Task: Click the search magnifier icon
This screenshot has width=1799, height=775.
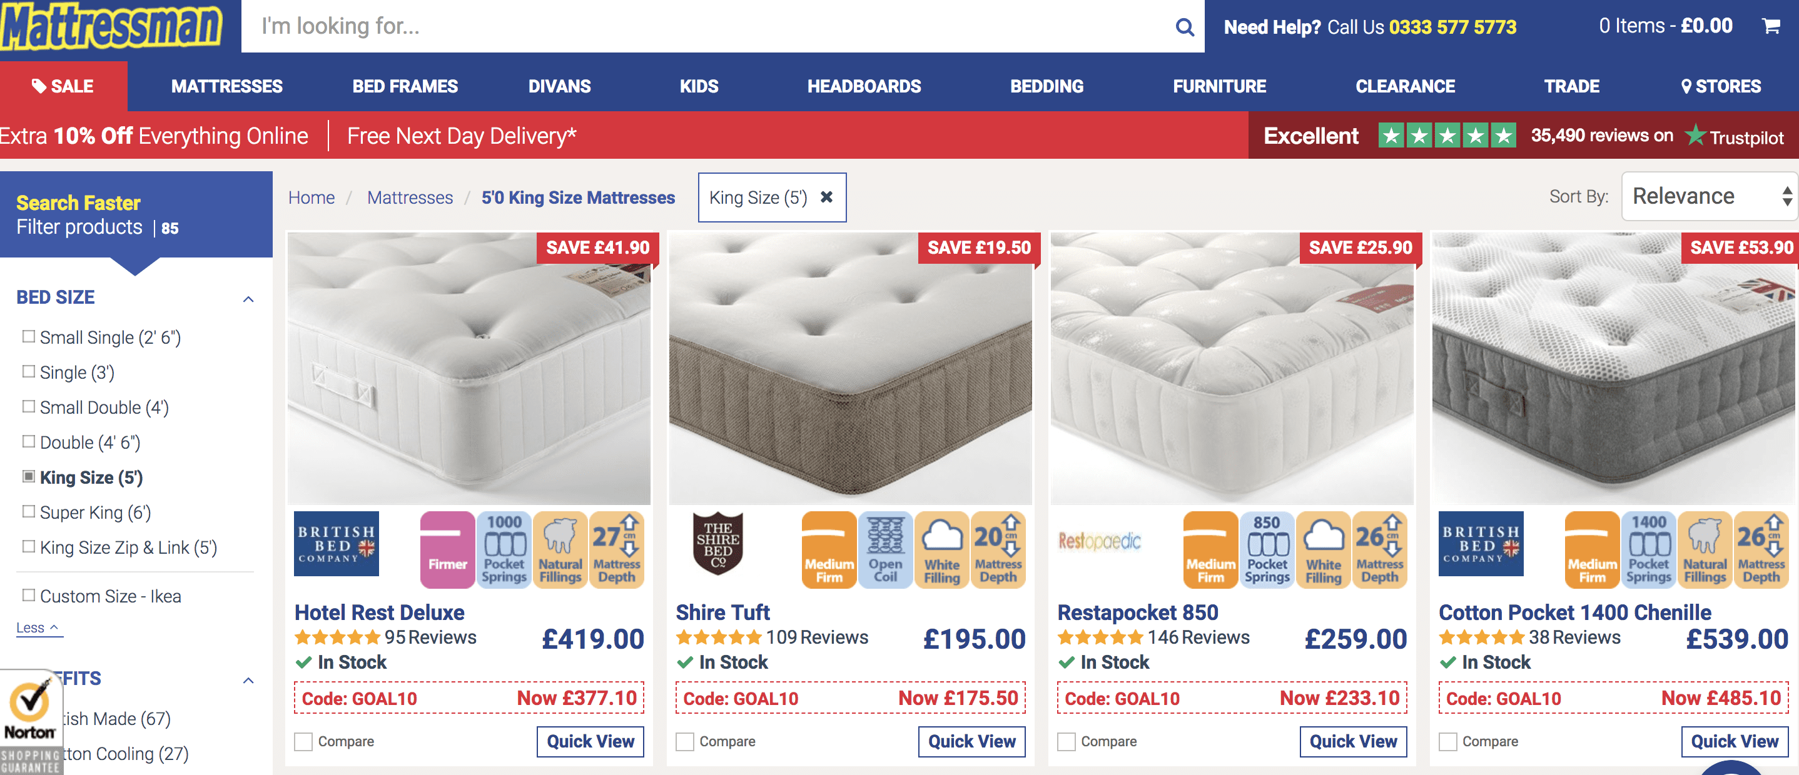Action: (1183, 27)
